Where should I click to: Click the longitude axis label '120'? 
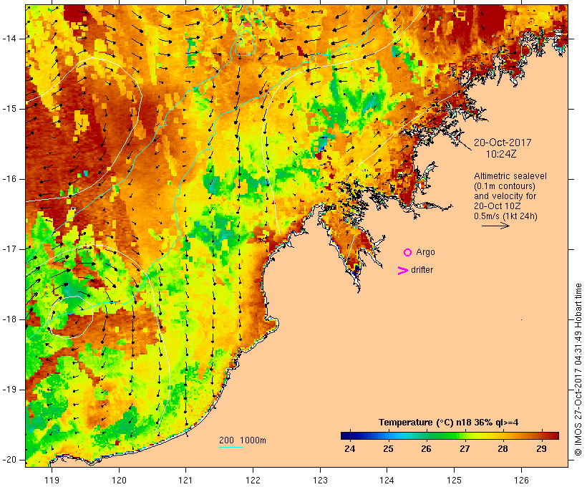(119, 480)
